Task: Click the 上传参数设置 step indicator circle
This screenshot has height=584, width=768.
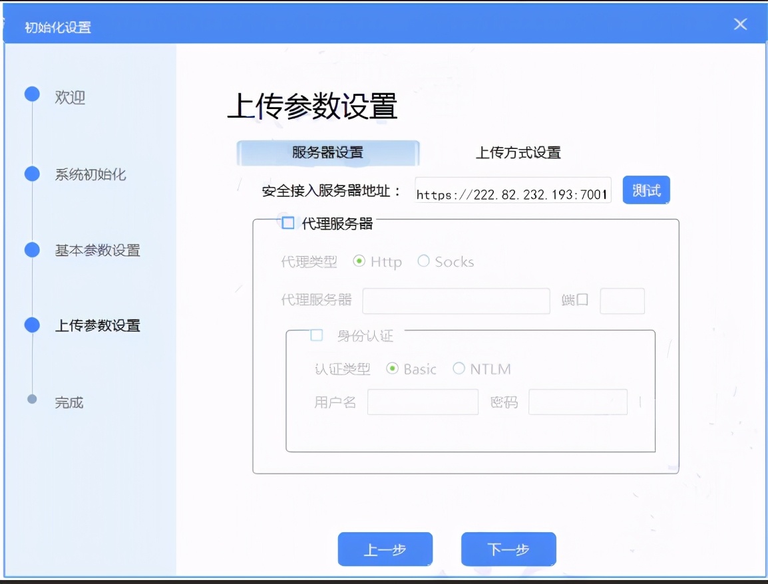Action: 33,326
